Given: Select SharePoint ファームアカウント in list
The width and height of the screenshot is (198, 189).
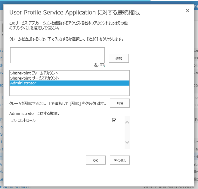Looking at the screenshot, I should tap(70, 73).
